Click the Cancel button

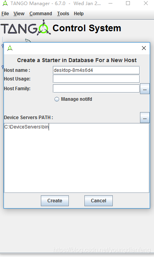(x=98, y=201)
